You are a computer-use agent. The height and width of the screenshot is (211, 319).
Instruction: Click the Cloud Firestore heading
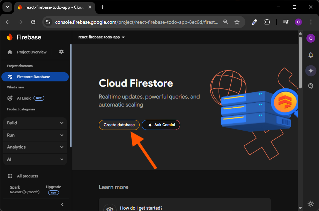[136, 83]
